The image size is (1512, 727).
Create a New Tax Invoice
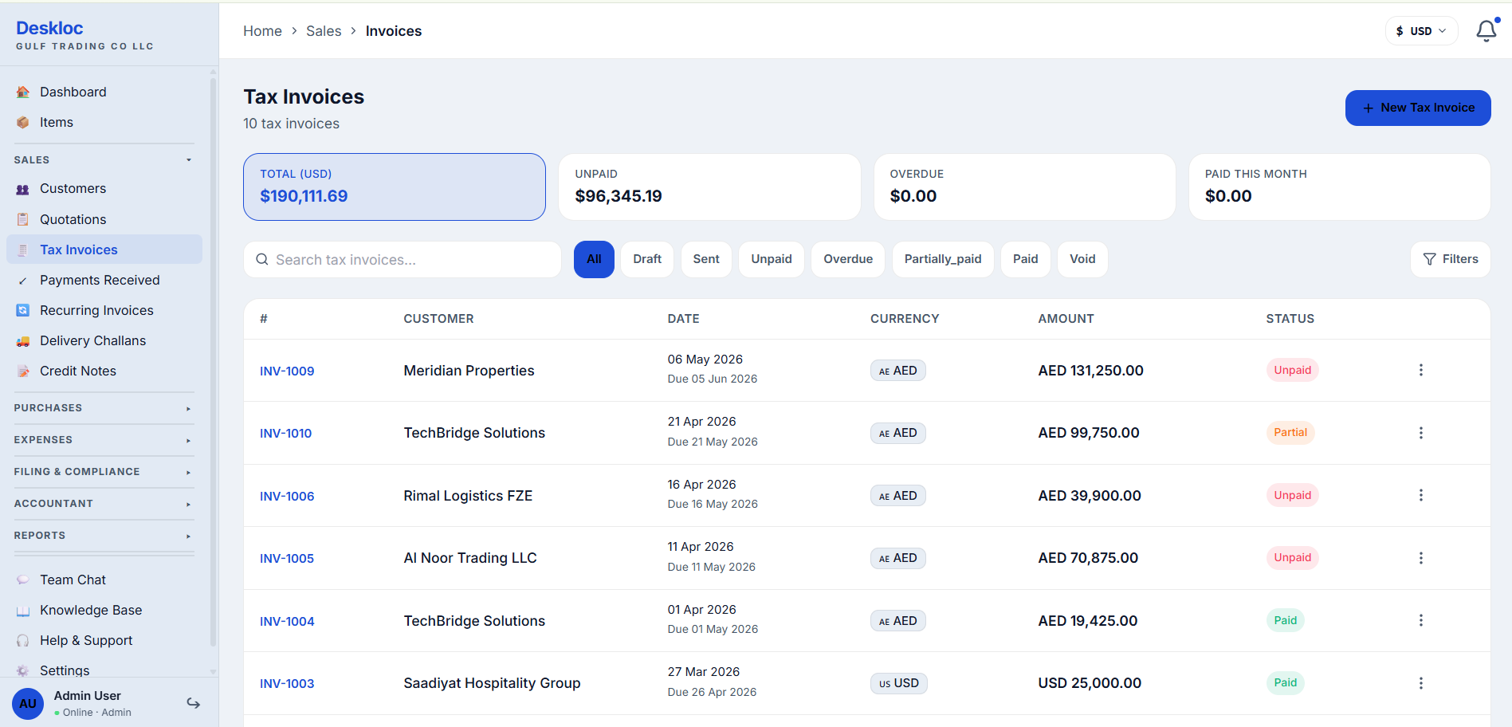1418,108
